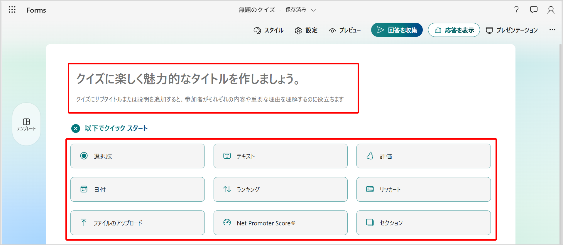Click the help question mark icon

click(516, 10)
